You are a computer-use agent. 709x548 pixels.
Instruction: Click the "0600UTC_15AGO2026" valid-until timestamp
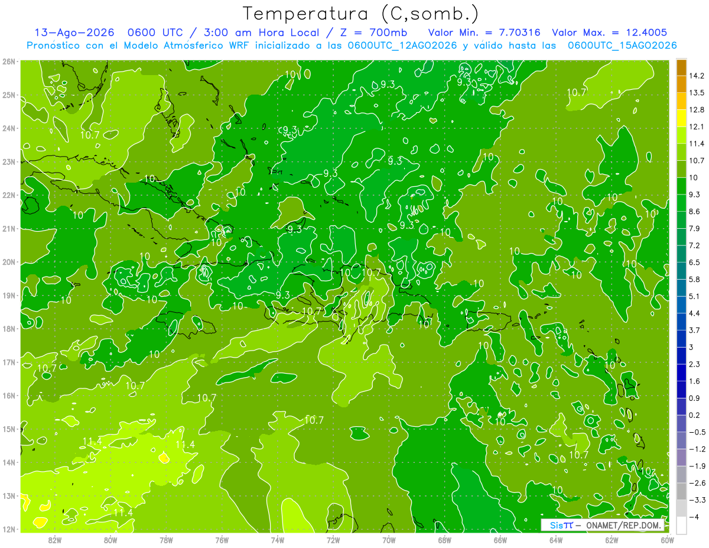click(622, 46)
